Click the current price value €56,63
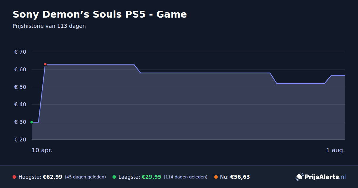 click(x=240, y=177)
